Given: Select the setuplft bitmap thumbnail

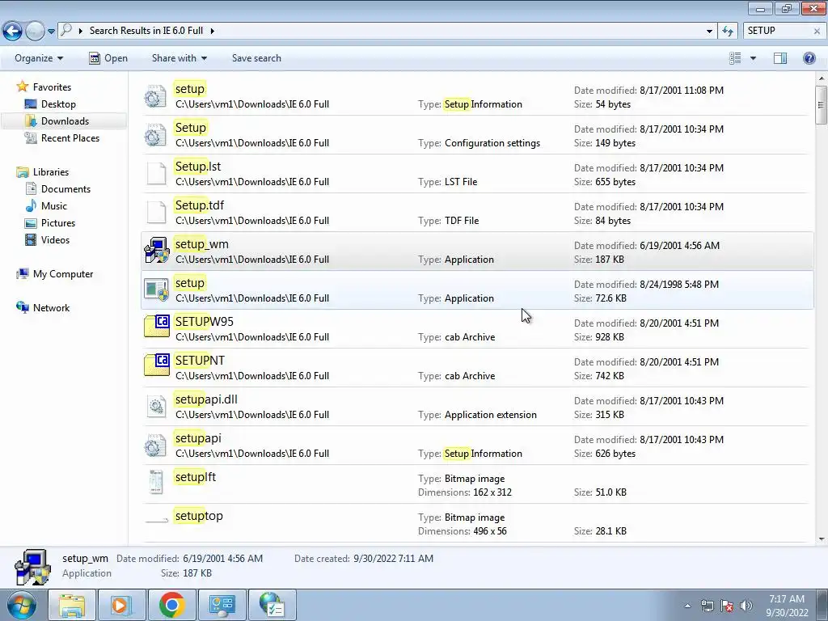Looking at the screenshot, I should pos(156,482).
